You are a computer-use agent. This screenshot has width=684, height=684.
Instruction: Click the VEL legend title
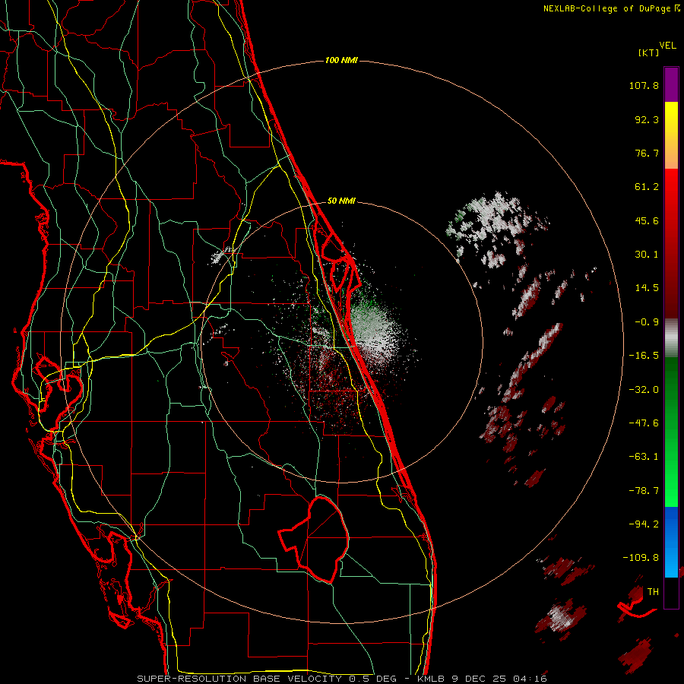(667, 46)
